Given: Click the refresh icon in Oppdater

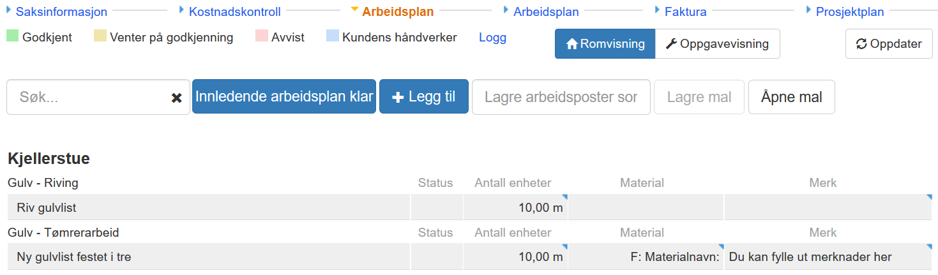Looking at the screenshot, I should point(861,44).
